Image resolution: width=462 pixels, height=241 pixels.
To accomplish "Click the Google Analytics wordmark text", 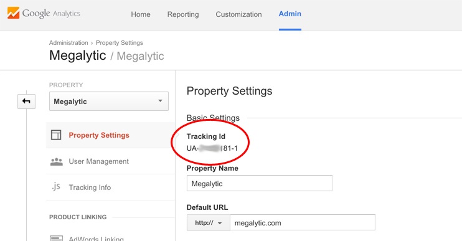I will pyautogui.click(x=51, y=14).
